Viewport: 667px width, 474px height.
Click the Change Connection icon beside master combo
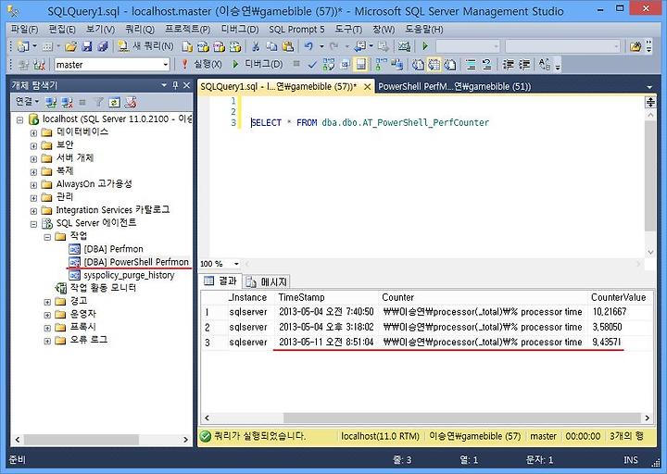[x=39, y=65]
